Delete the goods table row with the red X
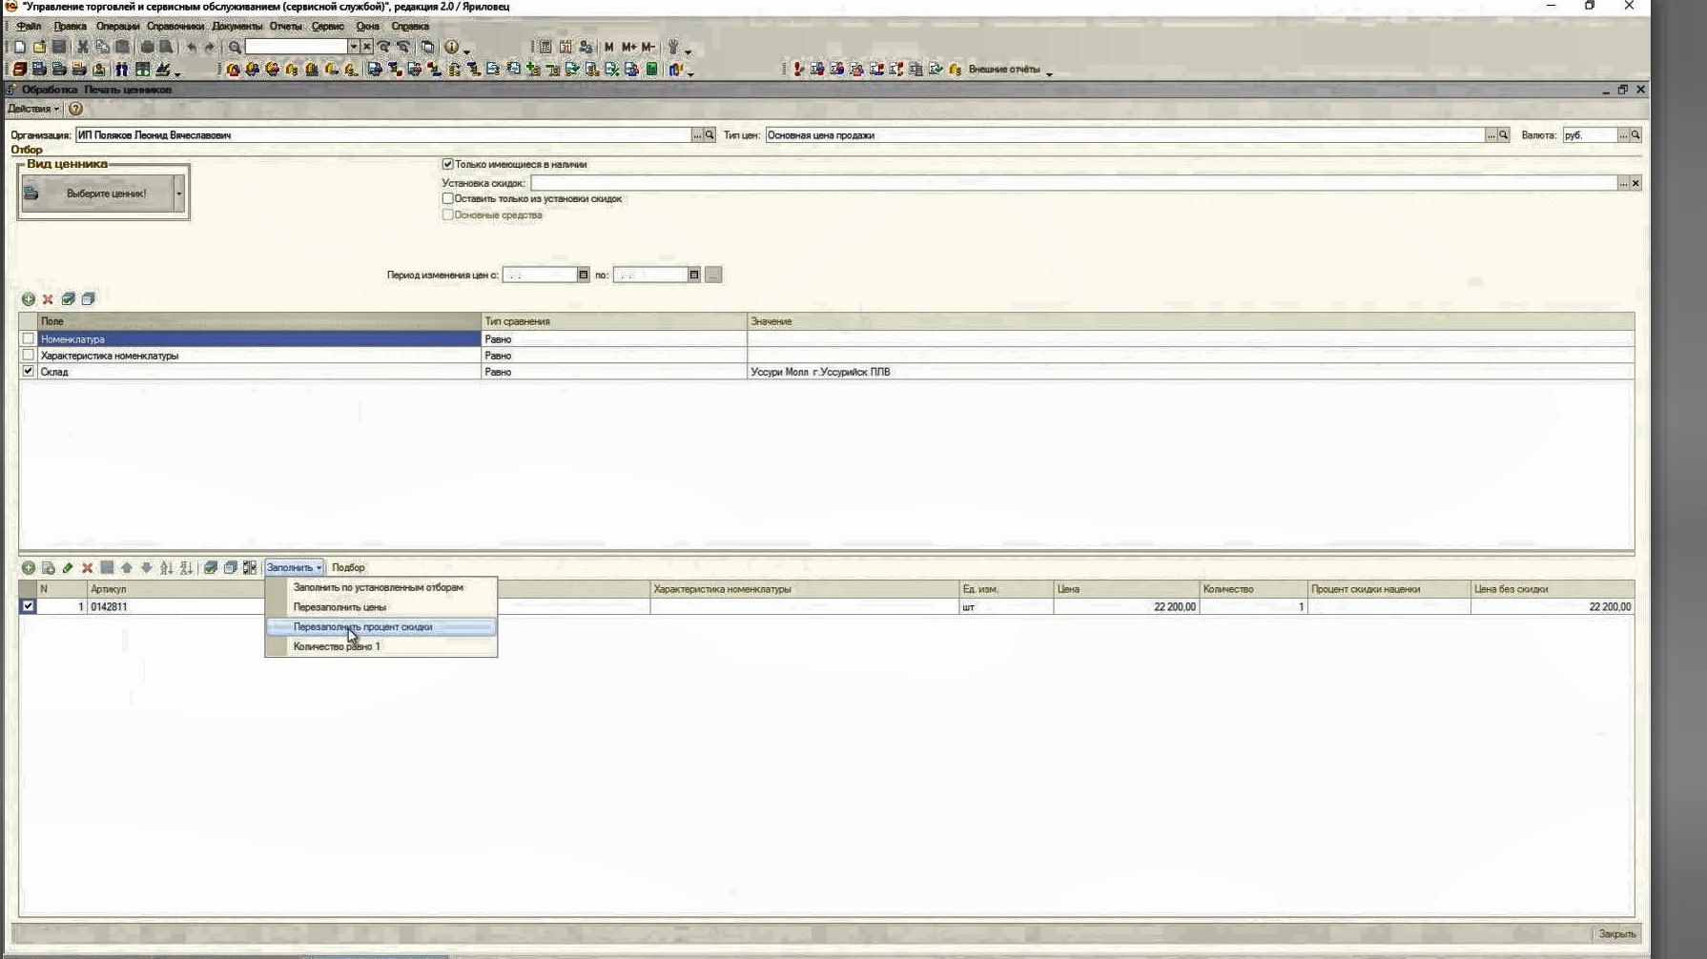This screenshot has width=1707, height=959. coord(87,568)
